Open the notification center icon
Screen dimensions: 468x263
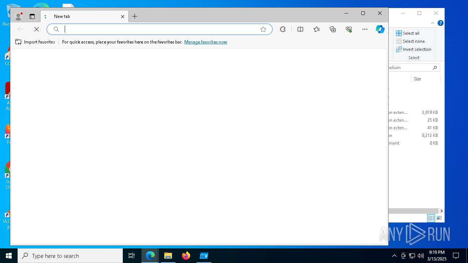pos(456,256)
